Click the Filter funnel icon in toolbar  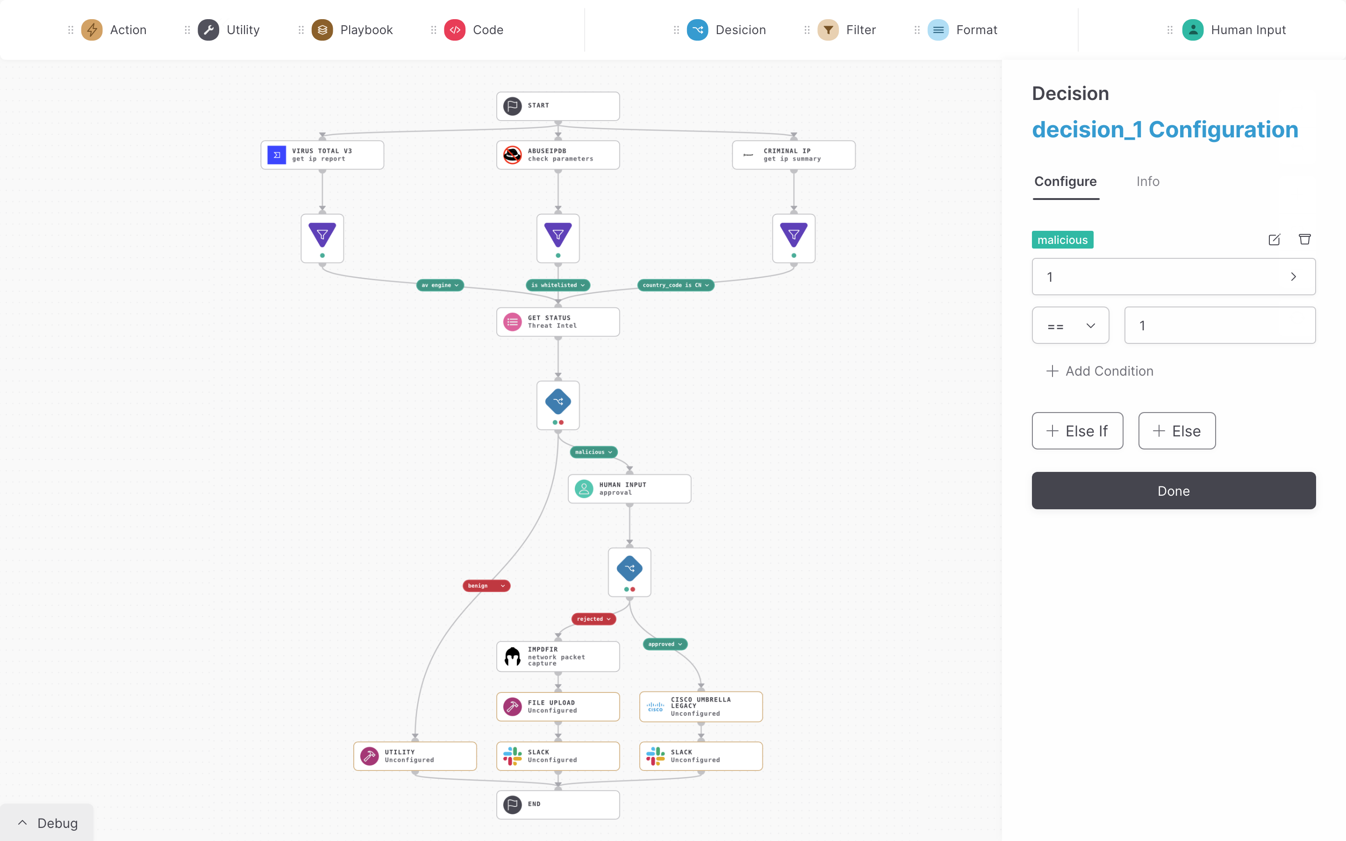pos(828,30)
